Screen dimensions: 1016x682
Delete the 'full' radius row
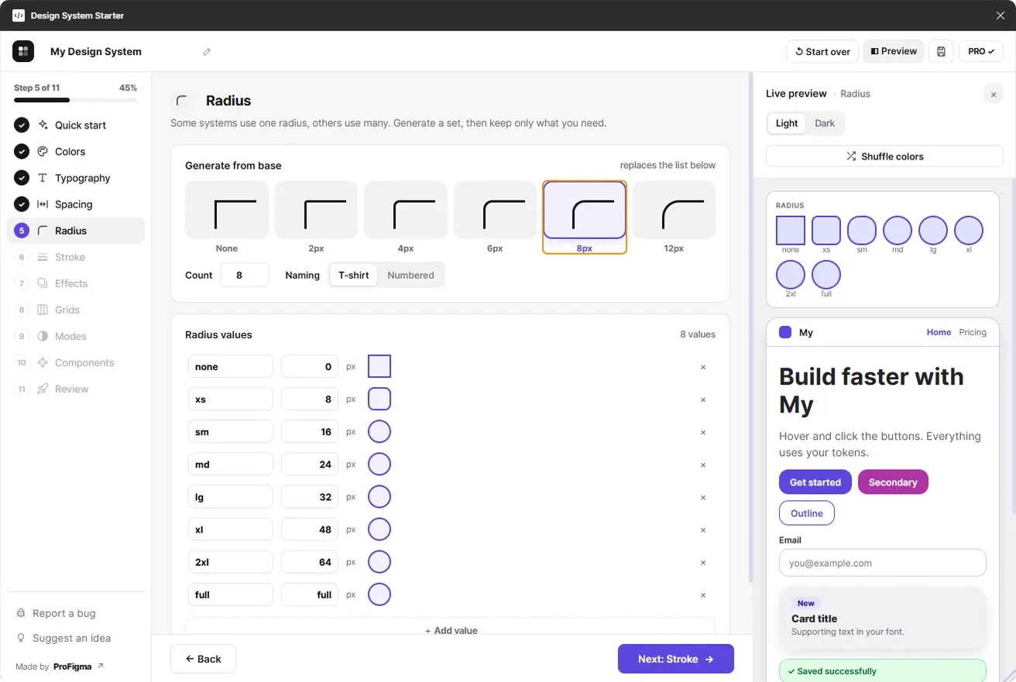coord(703,595)
